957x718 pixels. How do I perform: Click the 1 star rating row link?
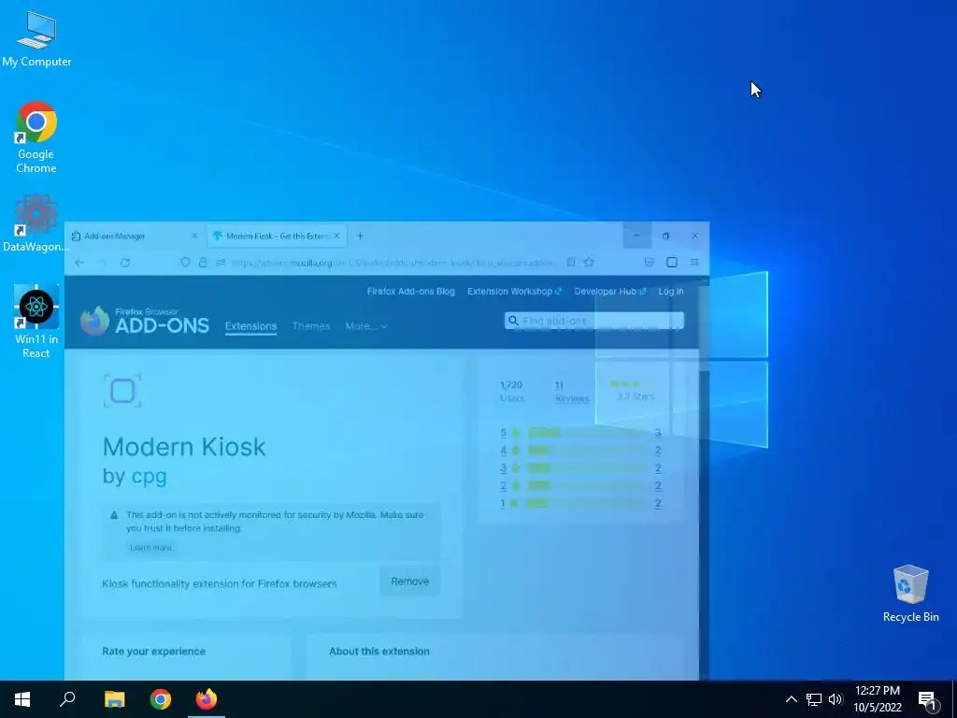coord(580,504)
